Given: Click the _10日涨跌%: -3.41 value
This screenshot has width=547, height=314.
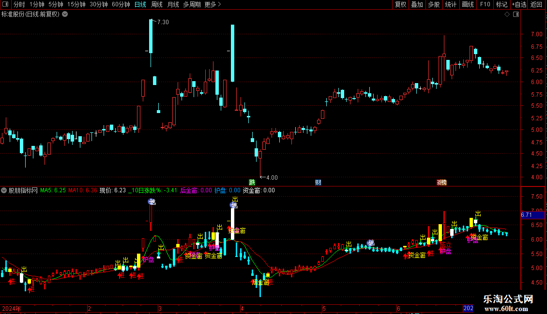Looking at the screenshot, I should pyautogui.click(x=153, y=190).
